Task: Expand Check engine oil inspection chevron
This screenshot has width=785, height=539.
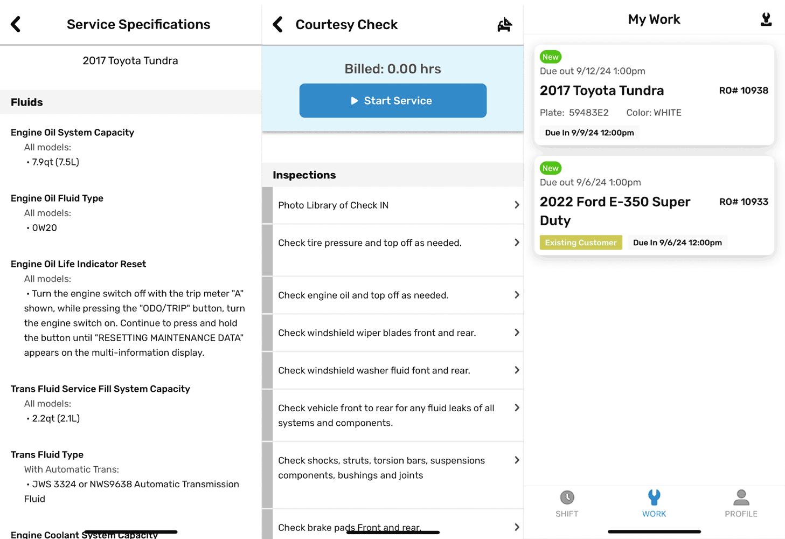Action: pyautogui.click(x=517, y=295)
